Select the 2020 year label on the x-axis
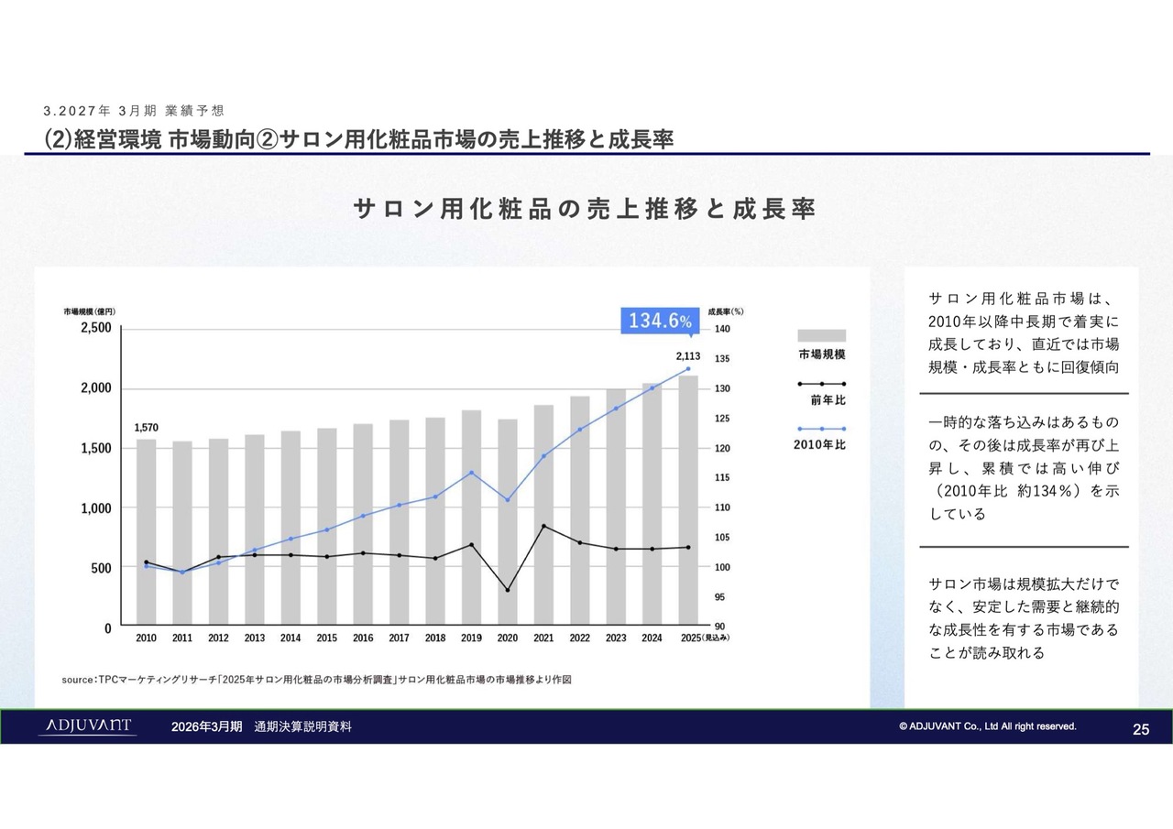The image size is (1173, 829). 507,638
